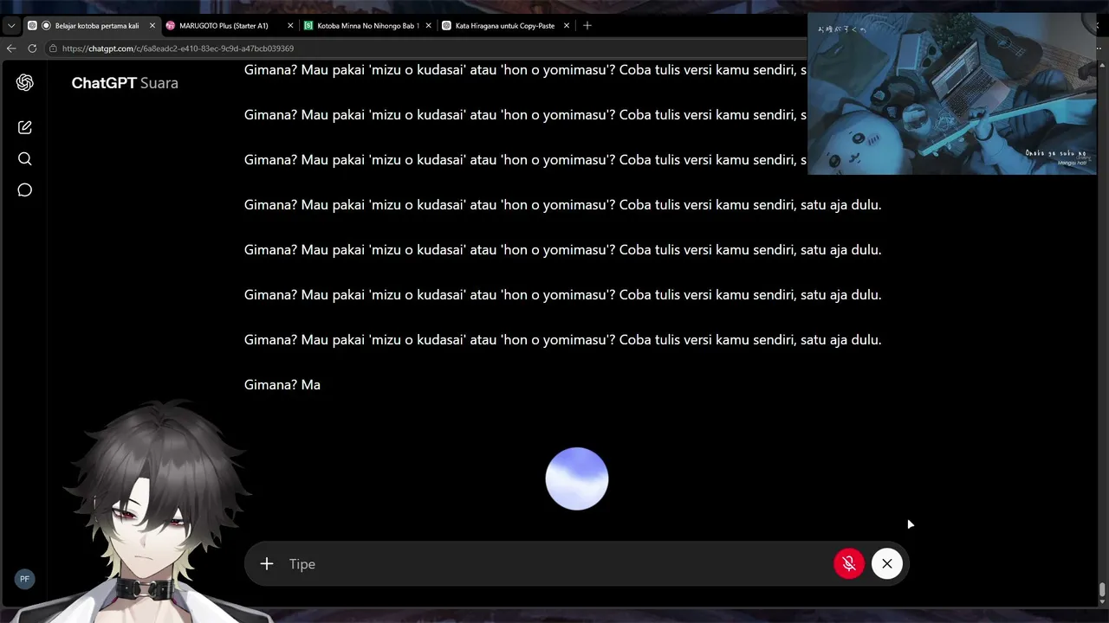End voice mode with the X button
The height and width of the screenshot is (623, 1109).
pos(887,564)
